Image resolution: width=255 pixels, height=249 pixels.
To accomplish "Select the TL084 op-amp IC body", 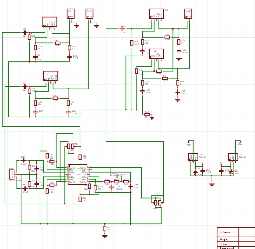I will click(78, 174).
